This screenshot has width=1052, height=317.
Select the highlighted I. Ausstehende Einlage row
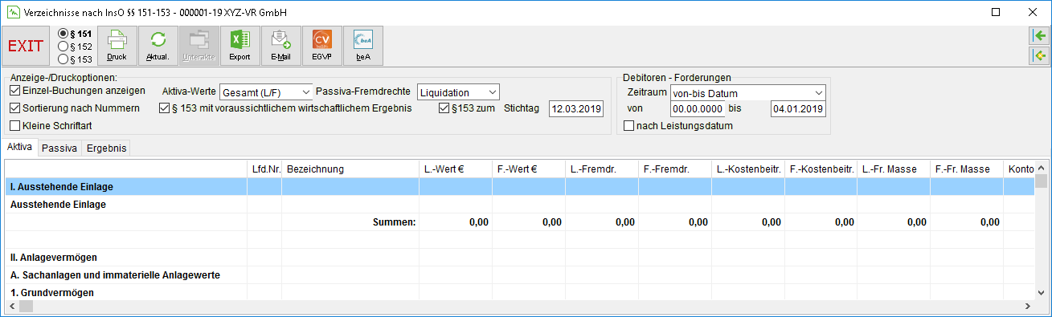(x=519, y=186)
